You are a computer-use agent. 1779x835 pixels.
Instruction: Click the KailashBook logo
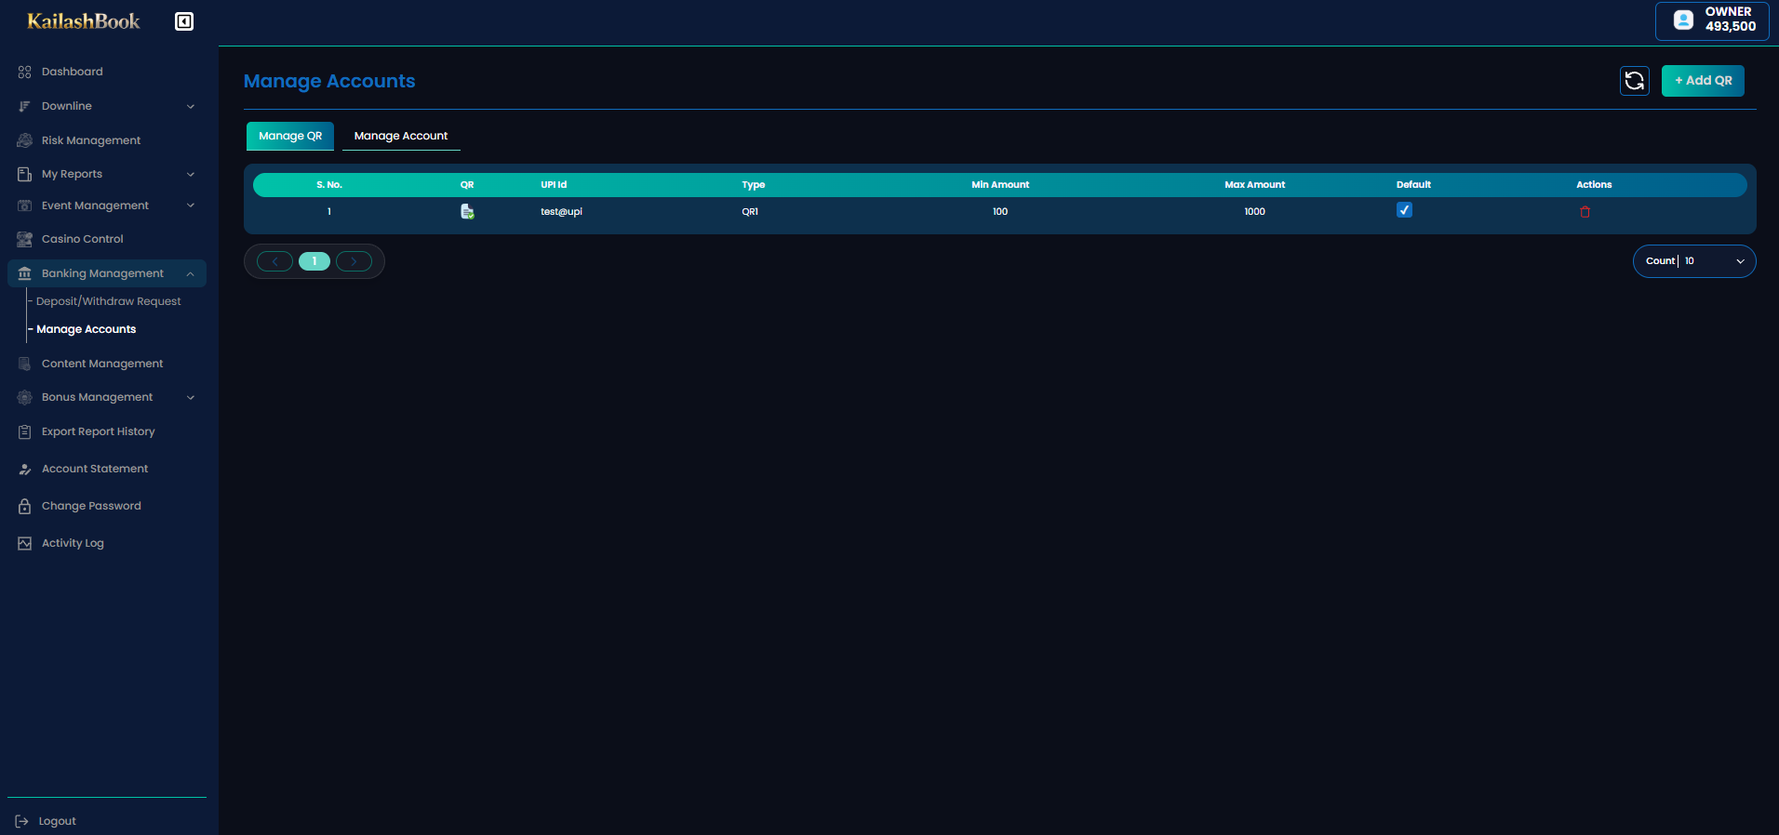(84, 21)
